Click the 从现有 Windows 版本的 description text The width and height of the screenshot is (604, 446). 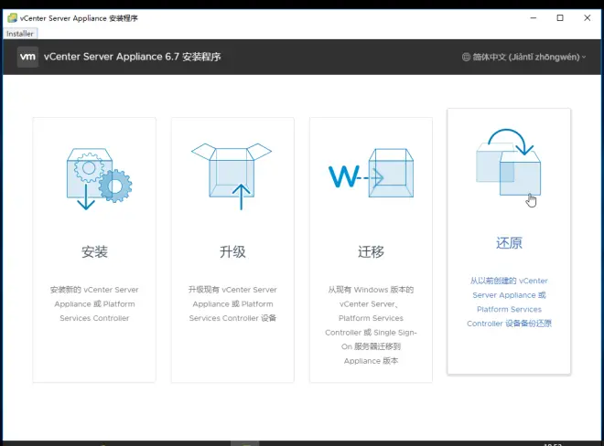coord(371,325)
